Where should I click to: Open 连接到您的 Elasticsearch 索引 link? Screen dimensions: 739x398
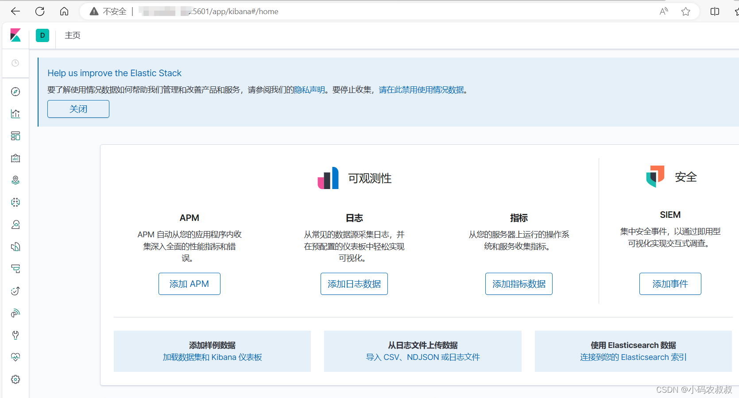point(633,357)
